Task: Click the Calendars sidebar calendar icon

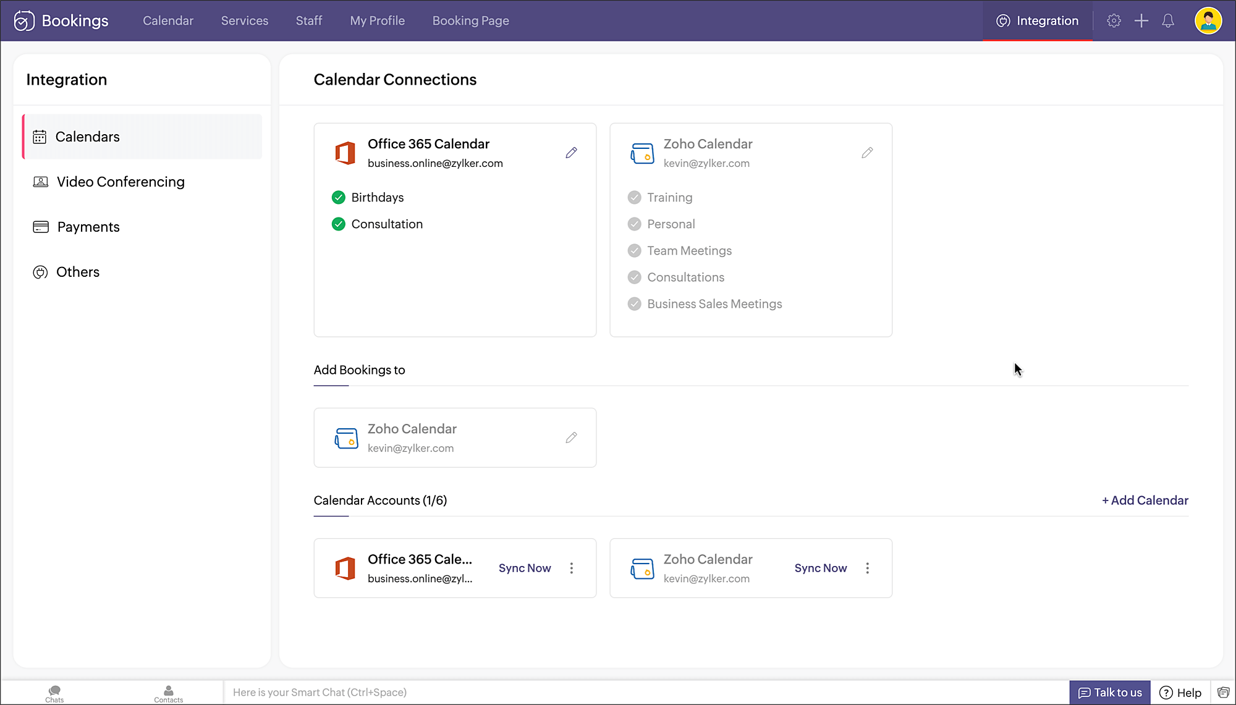Action: click(40, 137)
